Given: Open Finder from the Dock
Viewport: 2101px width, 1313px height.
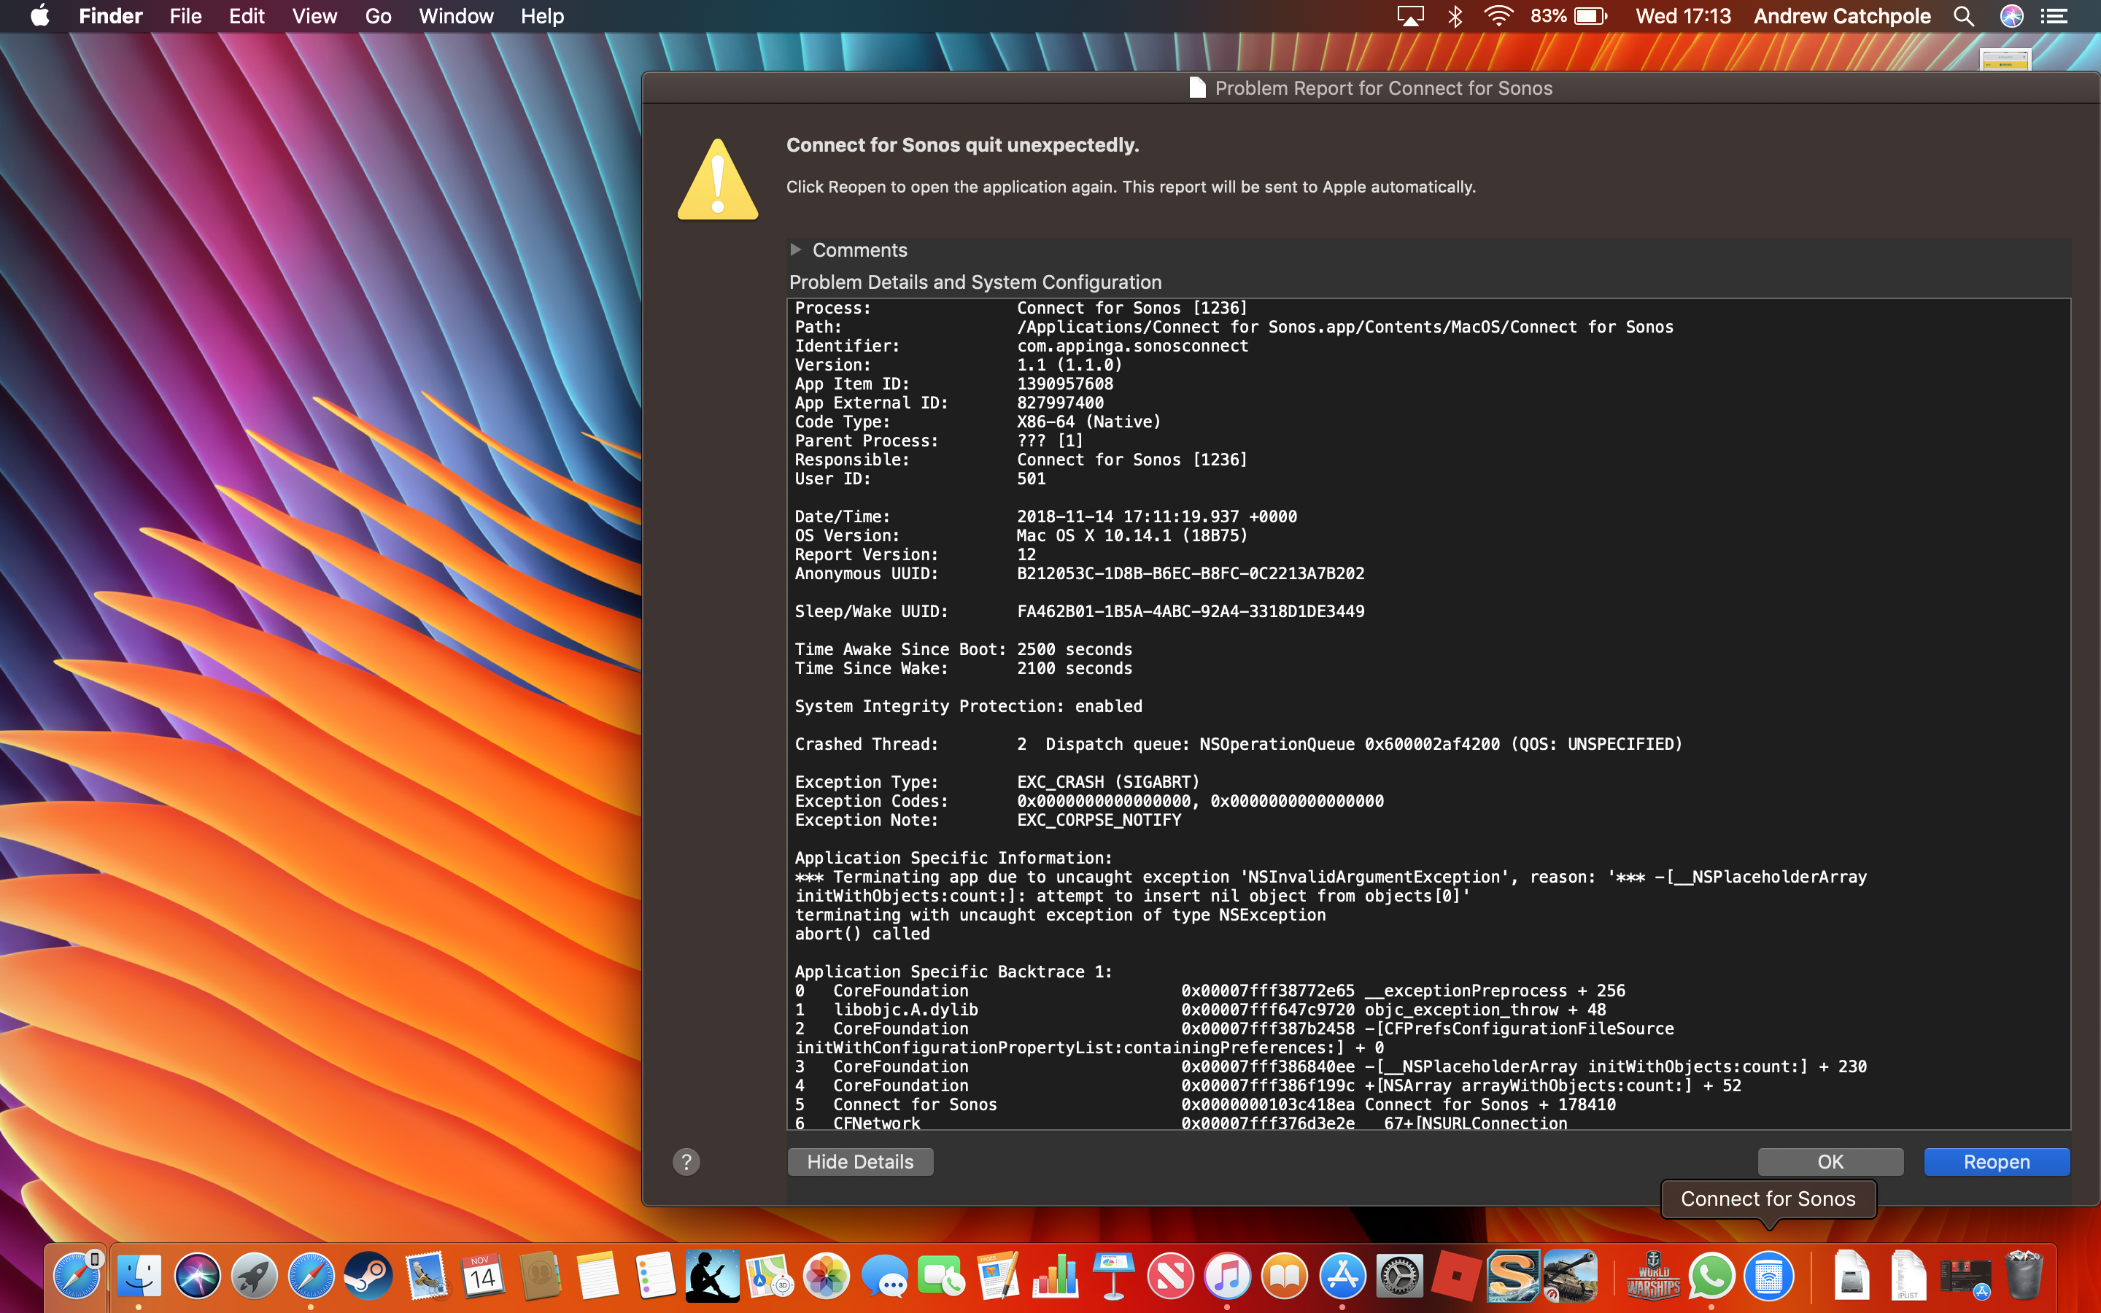Looking at the screenshot, I should (x=139, y=1277).
